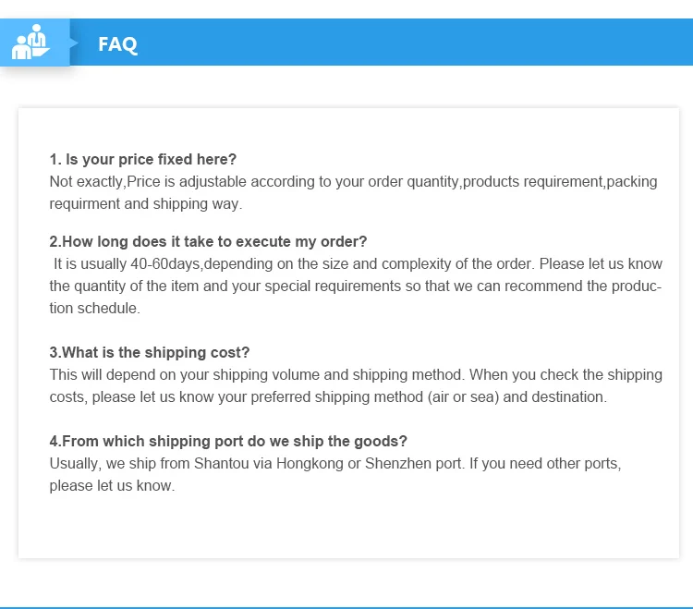Screen dimensions: 693x609
Task: Click the final "please let us know." line
Action: pyautogui.click(x=112, y=486)
